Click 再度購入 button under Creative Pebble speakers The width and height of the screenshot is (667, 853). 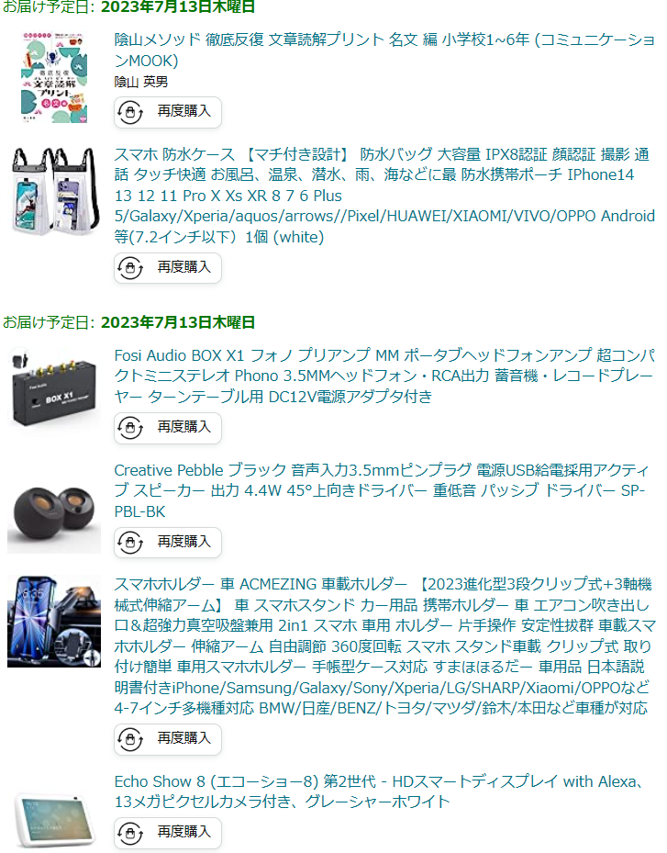pyautogui.click(x=167, y=543)
